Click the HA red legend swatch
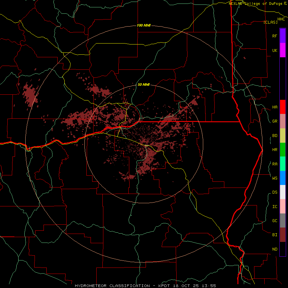The height and width of the screenshot is (288, 288). [x=283, y=107]
